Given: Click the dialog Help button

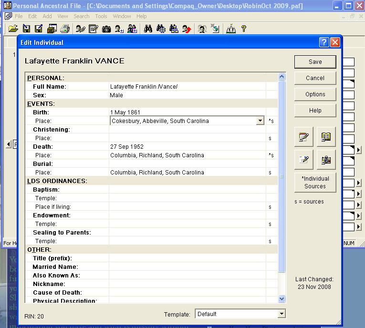Looking at the screenshot, I should [x=315, y=111].
